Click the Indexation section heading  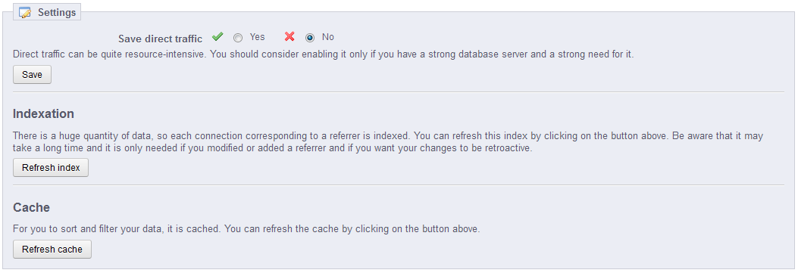point(43,113)
